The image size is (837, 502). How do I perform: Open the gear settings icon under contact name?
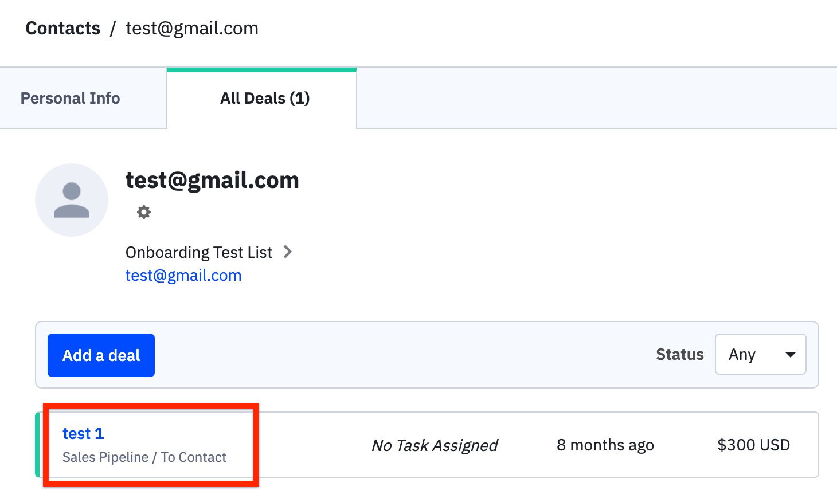click(143, 212)
